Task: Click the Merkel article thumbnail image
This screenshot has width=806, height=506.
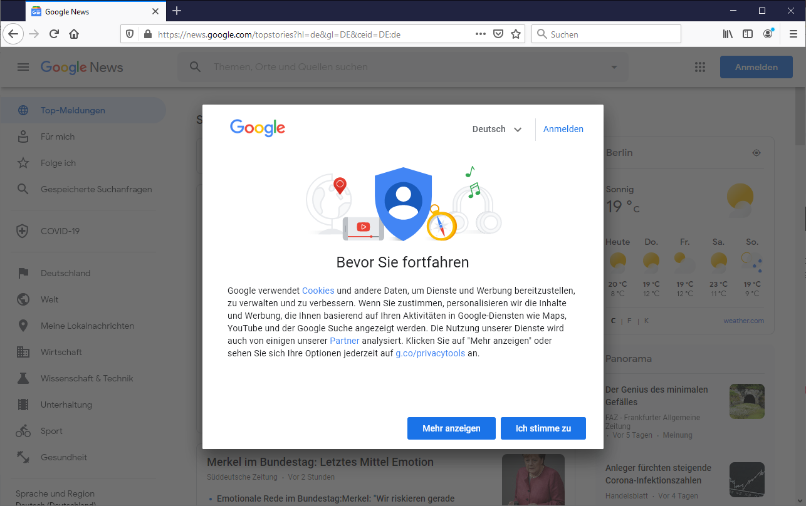Action: [x=533, y=480]
